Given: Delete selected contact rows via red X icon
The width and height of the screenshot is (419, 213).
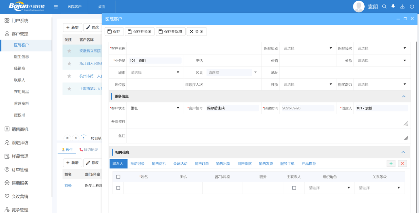Looking at the screenshot, I should (x=402, y=163).
